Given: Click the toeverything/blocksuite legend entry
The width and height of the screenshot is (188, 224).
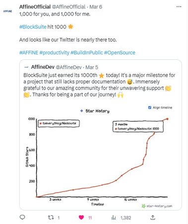Looking at the screenshot, I should pos(59,123).
